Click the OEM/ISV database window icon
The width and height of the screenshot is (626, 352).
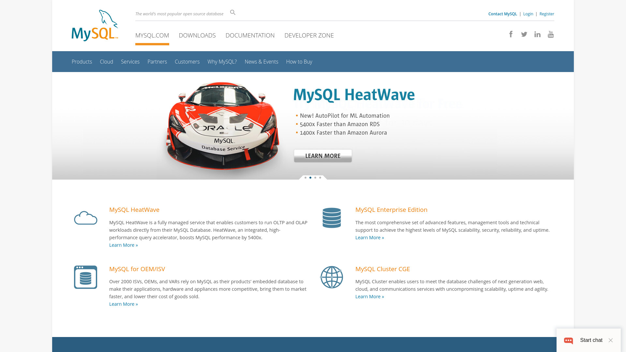point(85,277)
